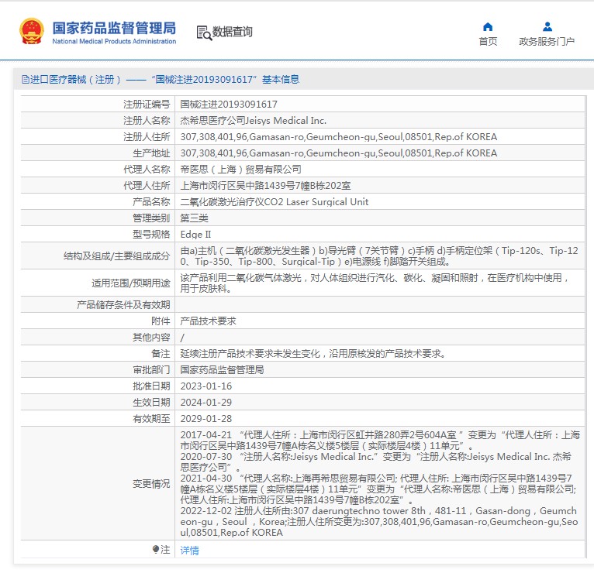Click the 2017-04-21 change record
Screen dimensions: 594x573
pos(380,441)
